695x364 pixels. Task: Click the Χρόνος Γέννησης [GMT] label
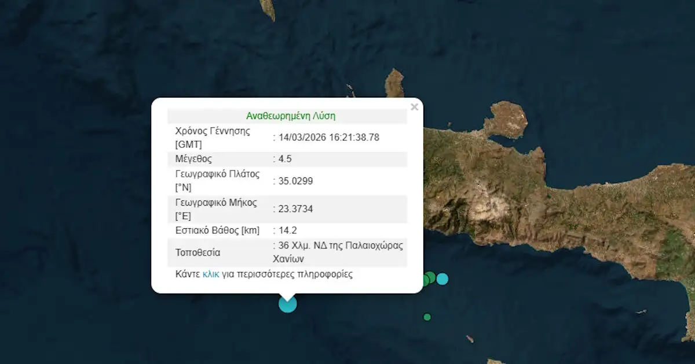coord(212,137)
